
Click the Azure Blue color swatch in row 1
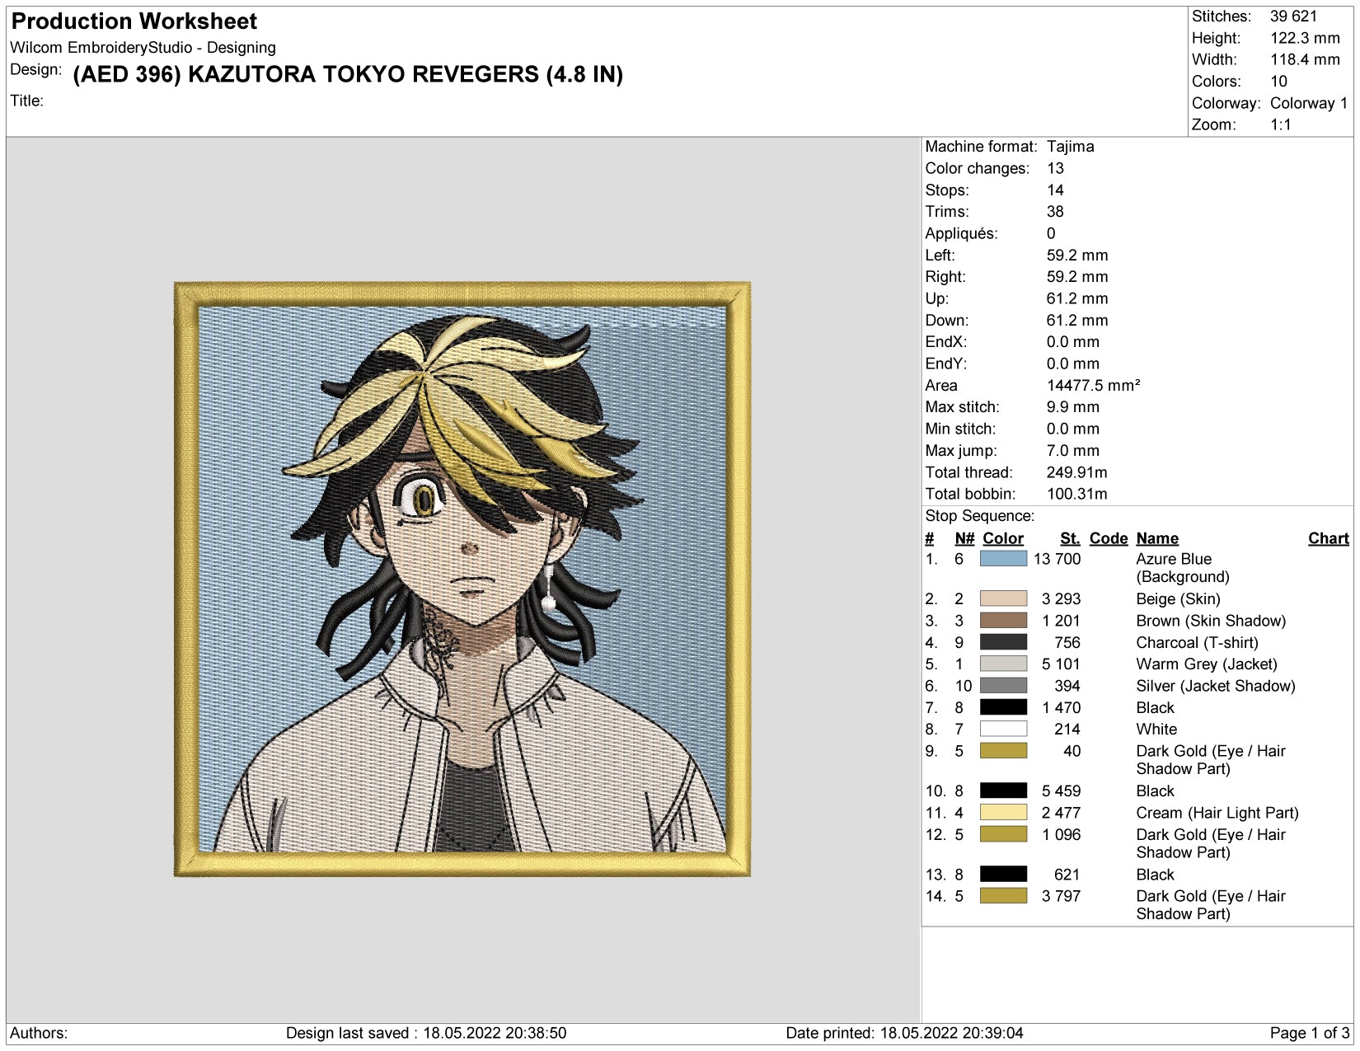(1003, 558)
